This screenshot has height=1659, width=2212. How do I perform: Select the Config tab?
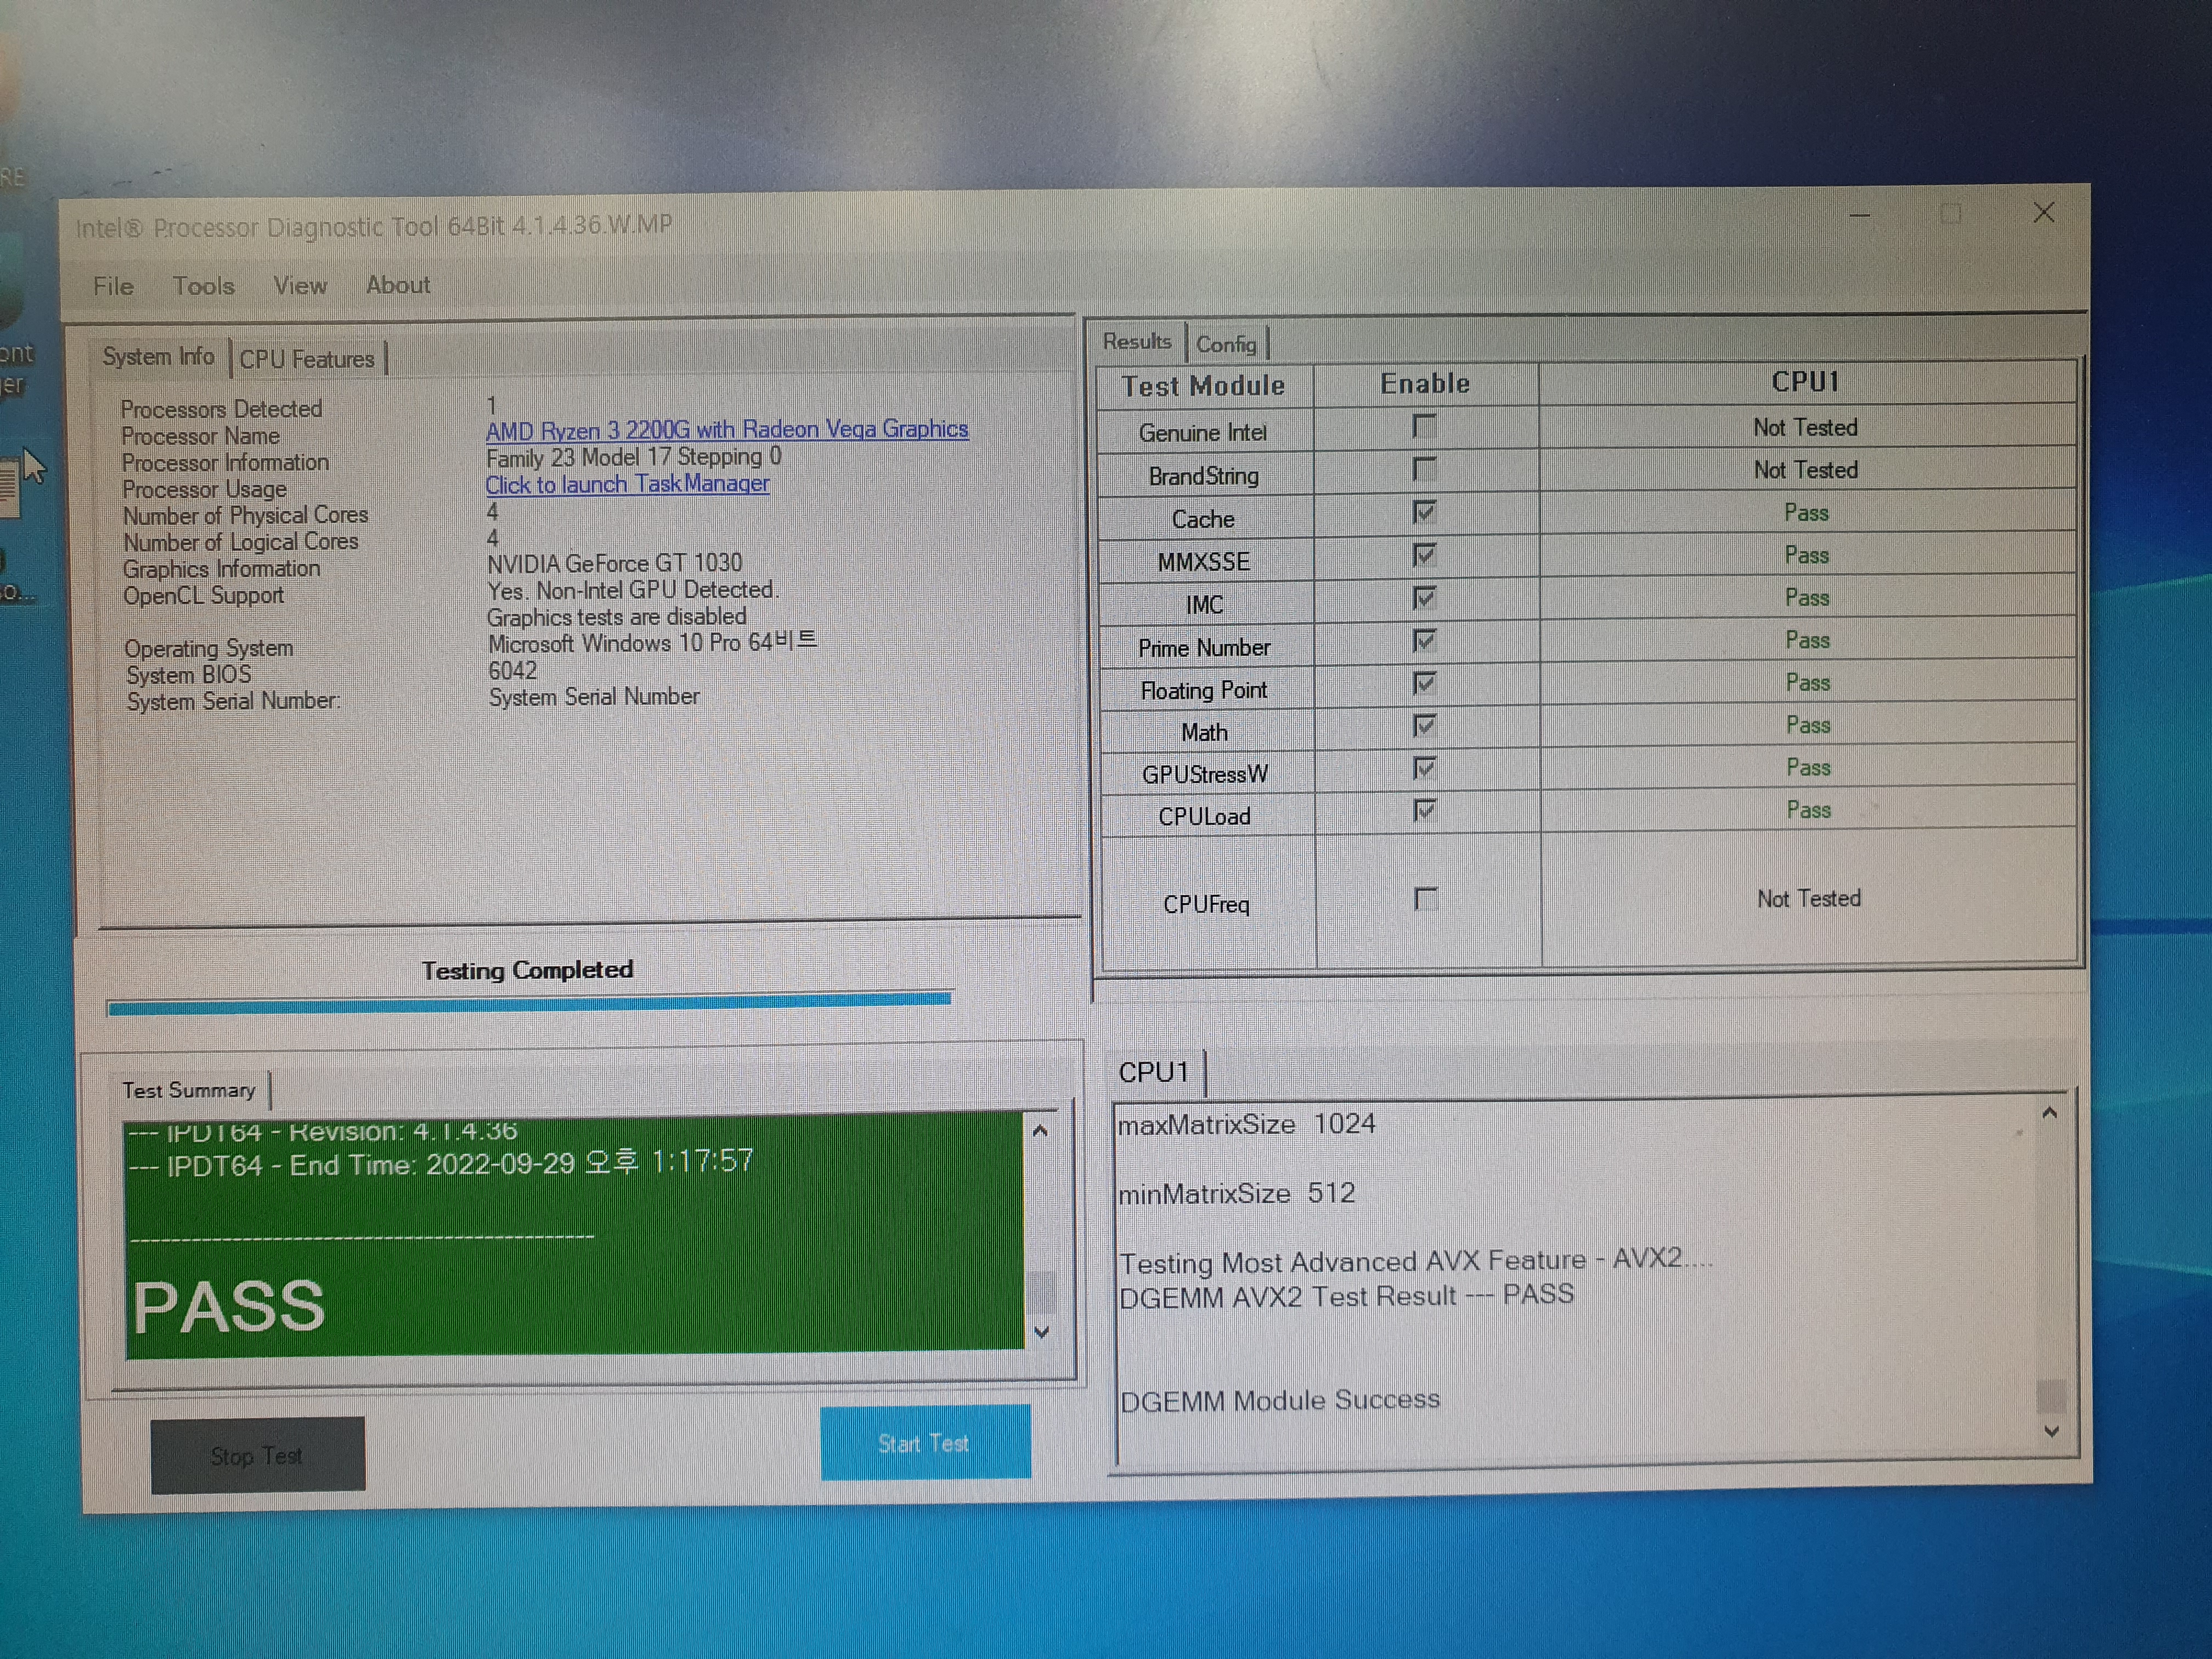point(1226,344)
